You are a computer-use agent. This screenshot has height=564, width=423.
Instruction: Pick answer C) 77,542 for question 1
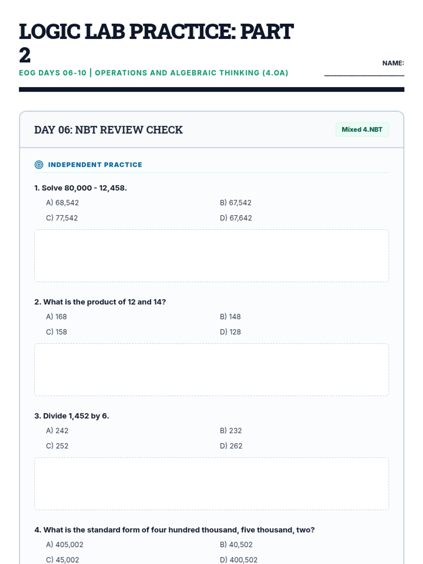click(x=62, y=218)
